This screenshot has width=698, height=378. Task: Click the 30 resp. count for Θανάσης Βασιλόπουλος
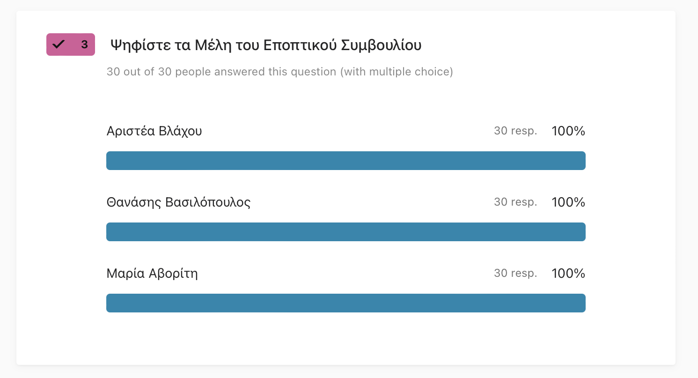pos(515,202)
